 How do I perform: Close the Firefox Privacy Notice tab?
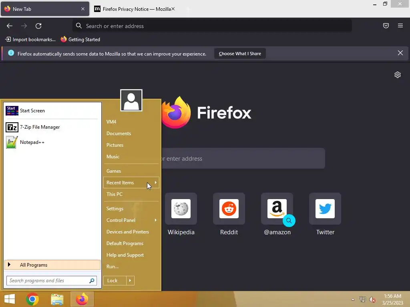pos(173,9)
